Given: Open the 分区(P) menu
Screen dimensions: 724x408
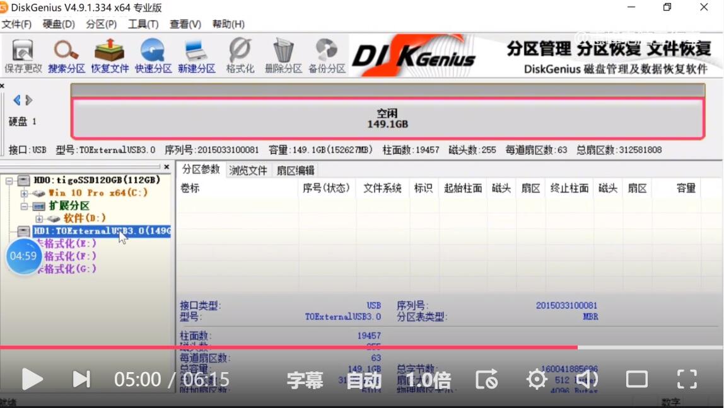Looking at the screenshot, I should click(101, 24).
